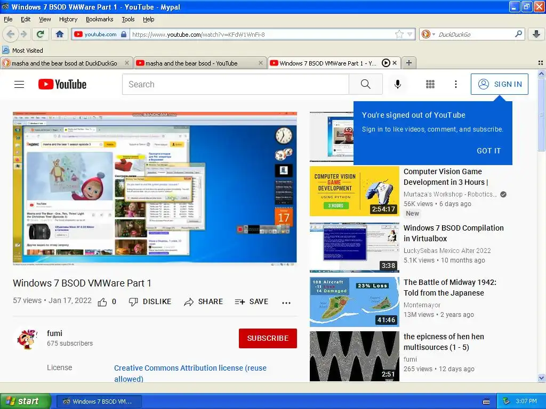Click the SIGN IN button
This screenshot has width=546, height=409.
499,84
